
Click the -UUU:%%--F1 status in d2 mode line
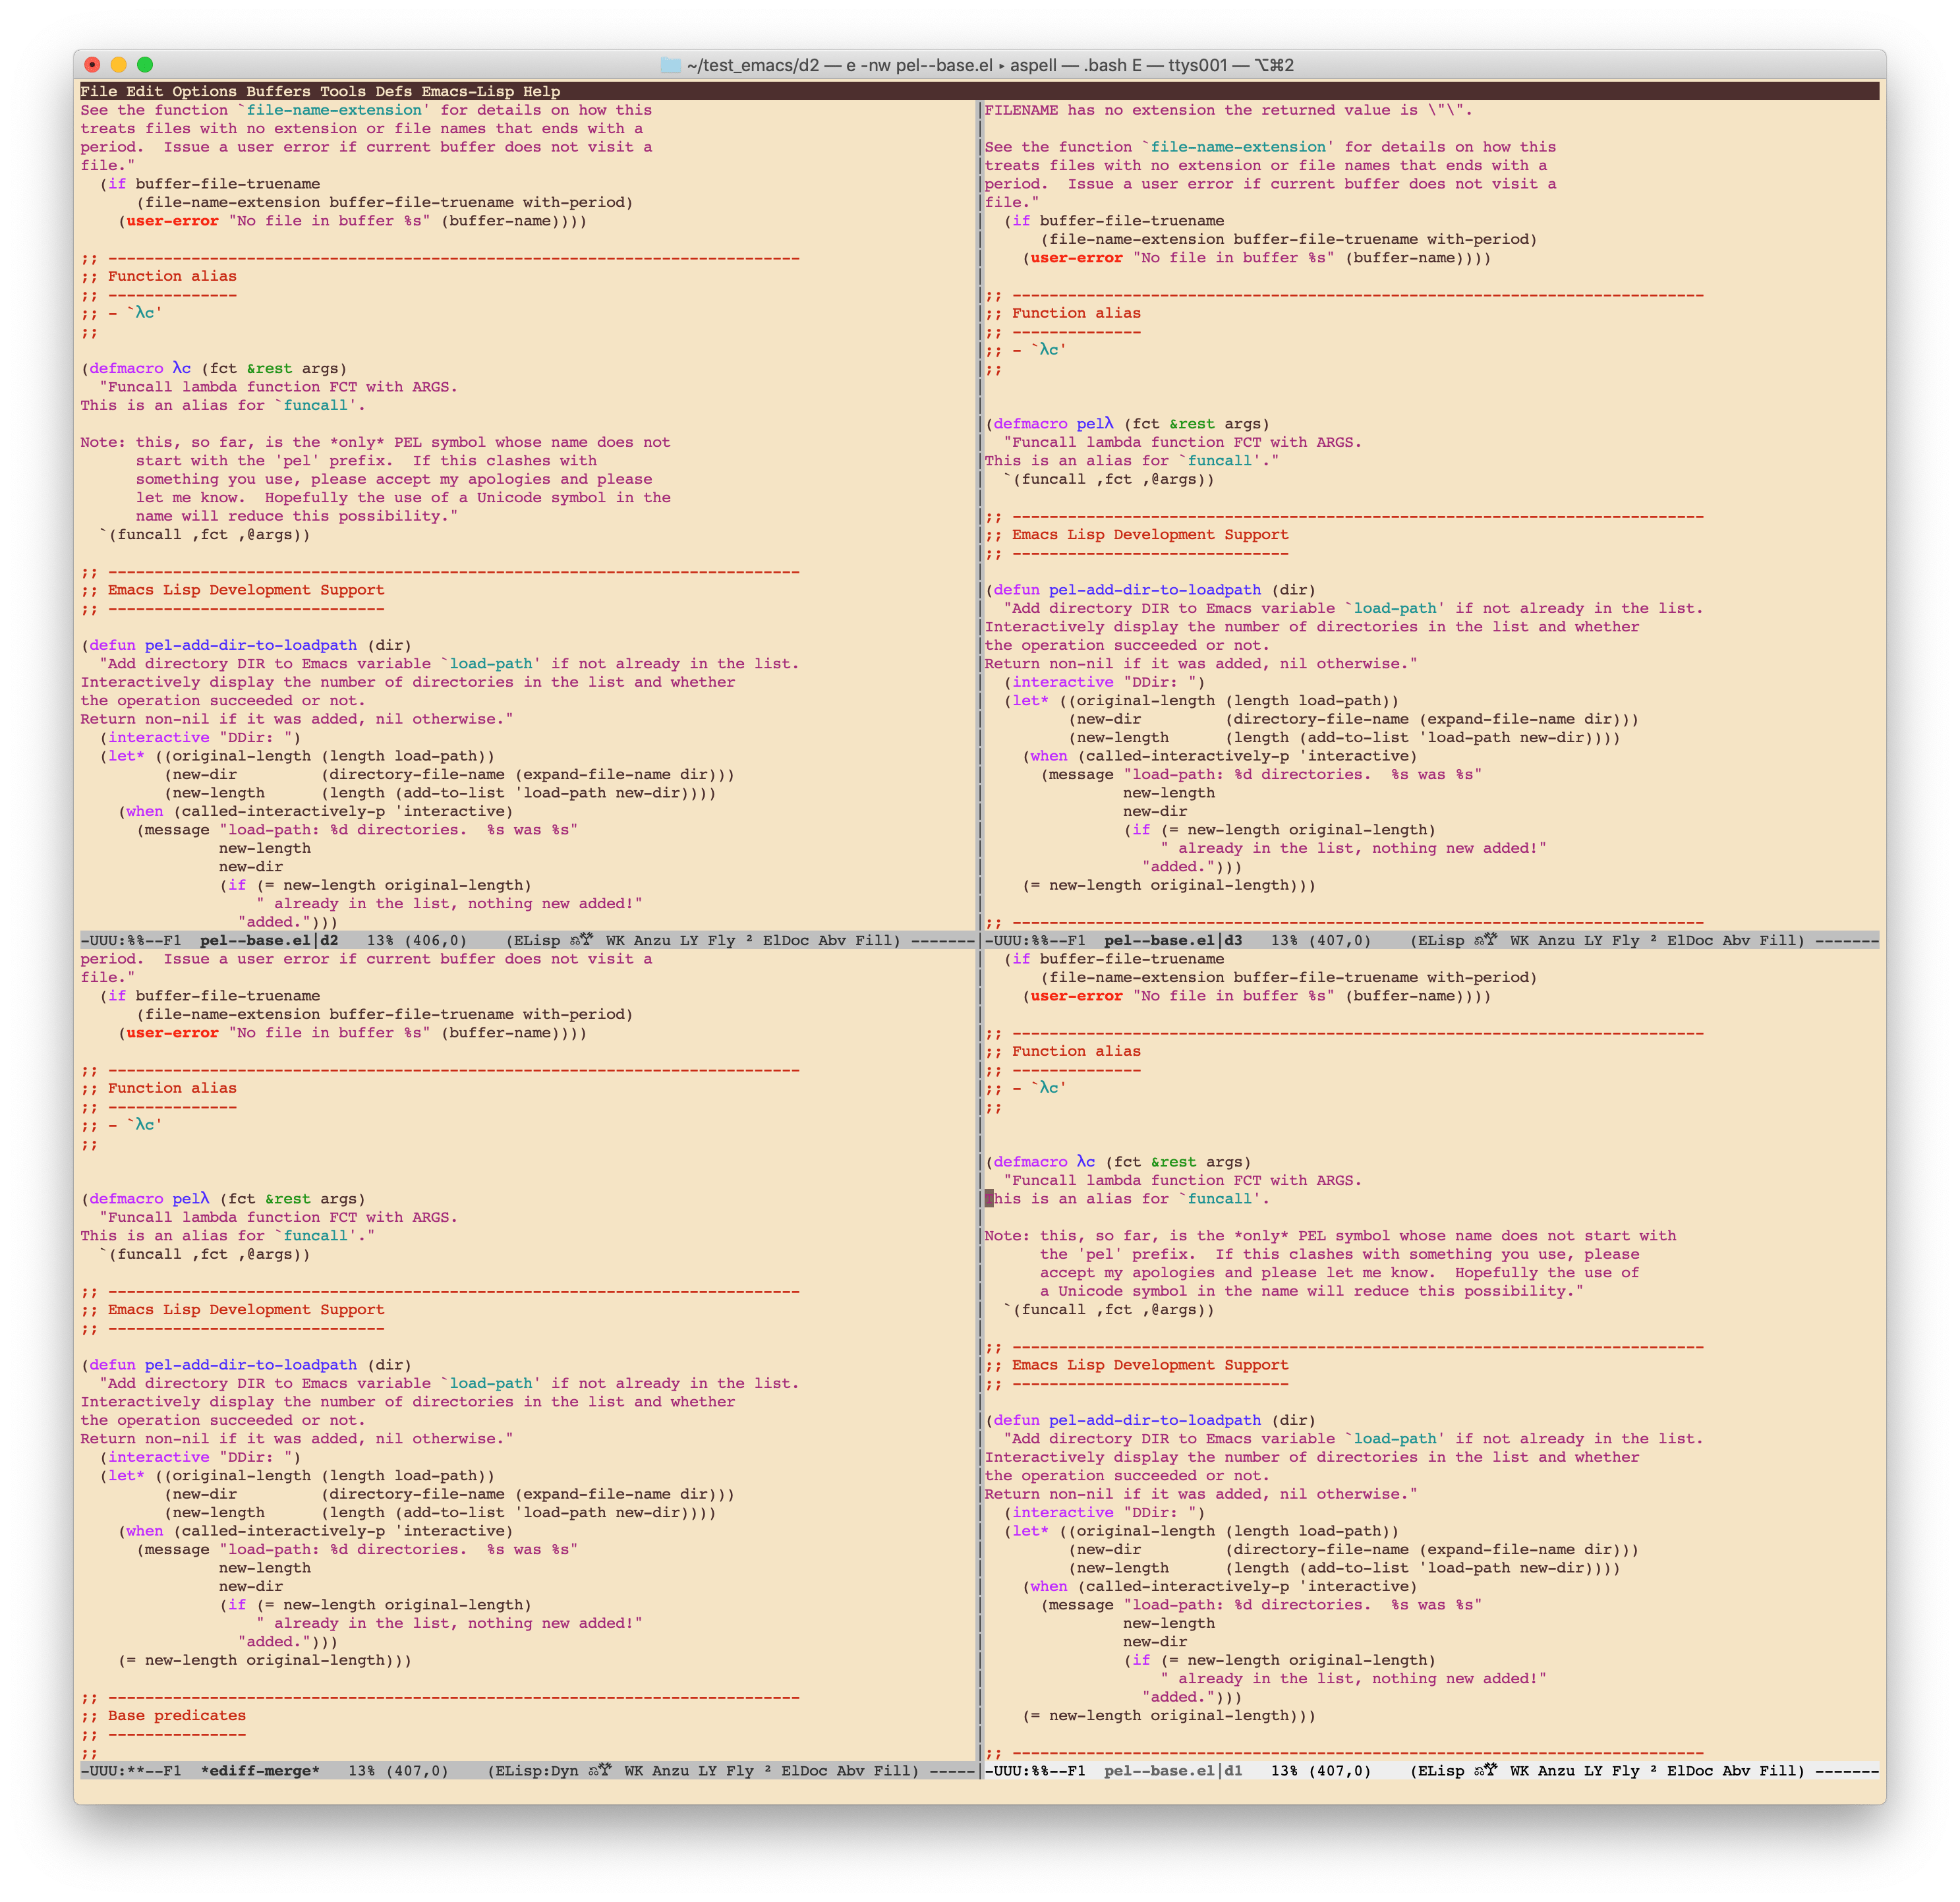(131, 940)
